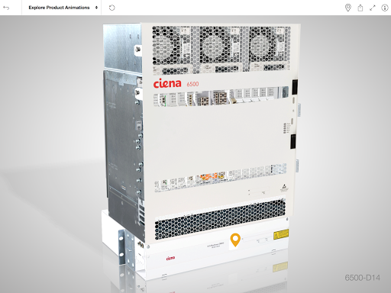Viewport: 391px width, 293px height.
Task: Select the right fan module at the top
Action: point(270,48)
